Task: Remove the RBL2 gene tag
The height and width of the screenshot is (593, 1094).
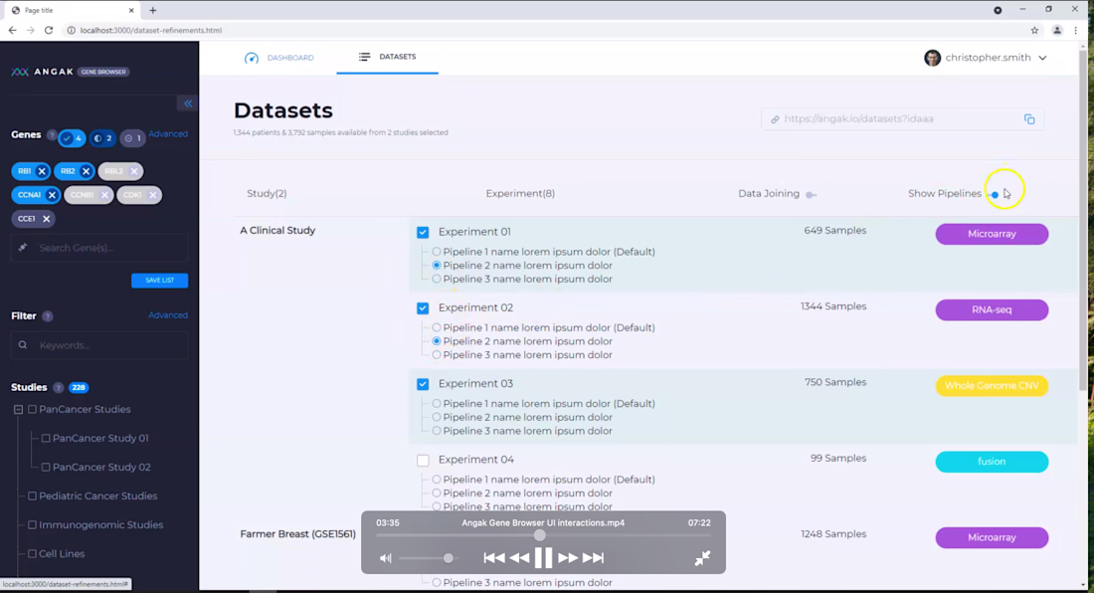Action: pos(134,171)
